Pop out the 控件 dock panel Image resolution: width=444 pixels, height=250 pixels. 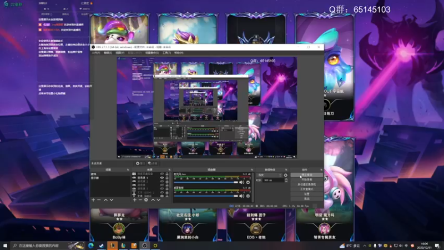[x=321, y=170]
